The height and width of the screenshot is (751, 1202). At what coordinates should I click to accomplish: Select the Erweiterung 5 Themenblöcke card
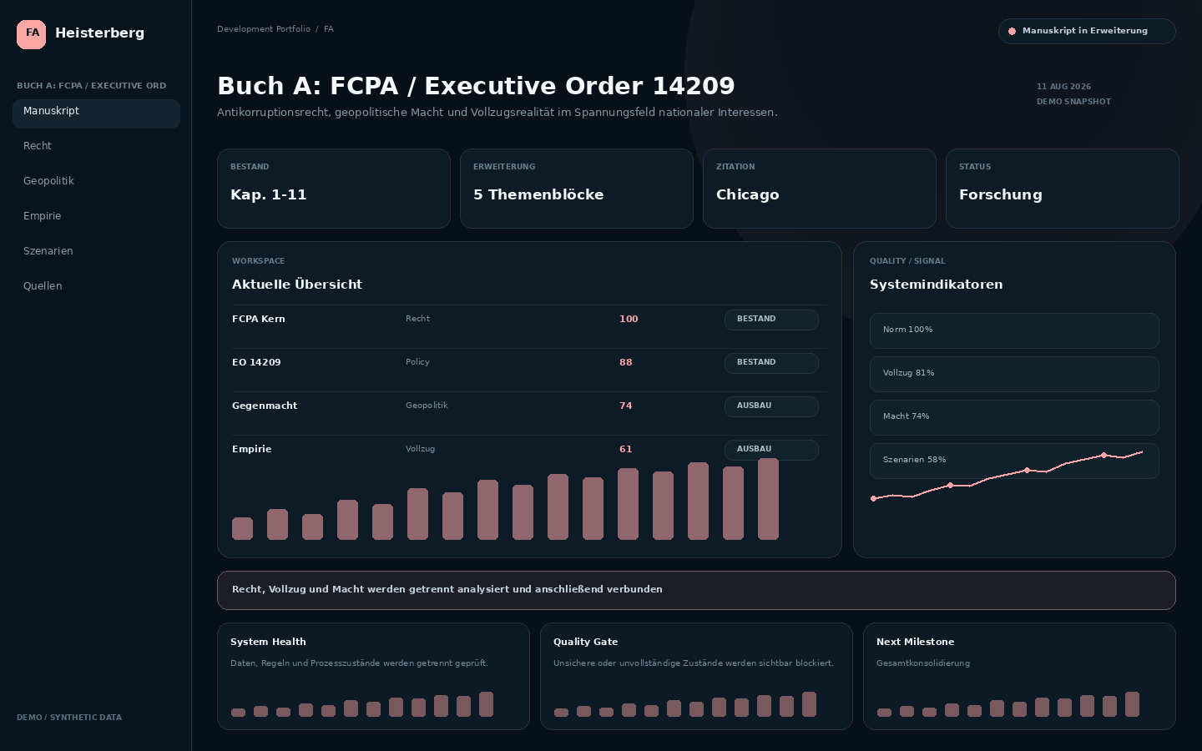(577, 189)
